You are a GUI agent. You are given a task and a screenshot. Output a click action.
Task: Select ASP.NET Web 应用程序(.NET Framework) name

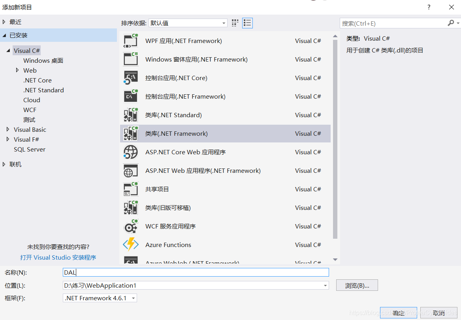203,170
